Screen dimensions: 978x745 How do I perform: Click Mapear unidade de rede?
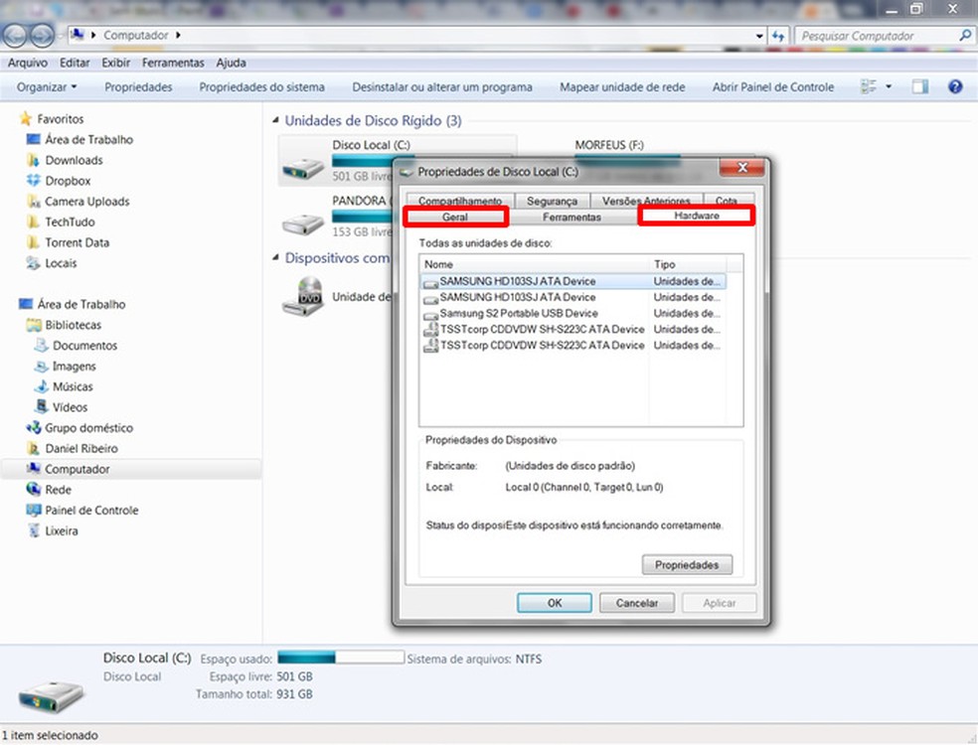tap(622, 87)
